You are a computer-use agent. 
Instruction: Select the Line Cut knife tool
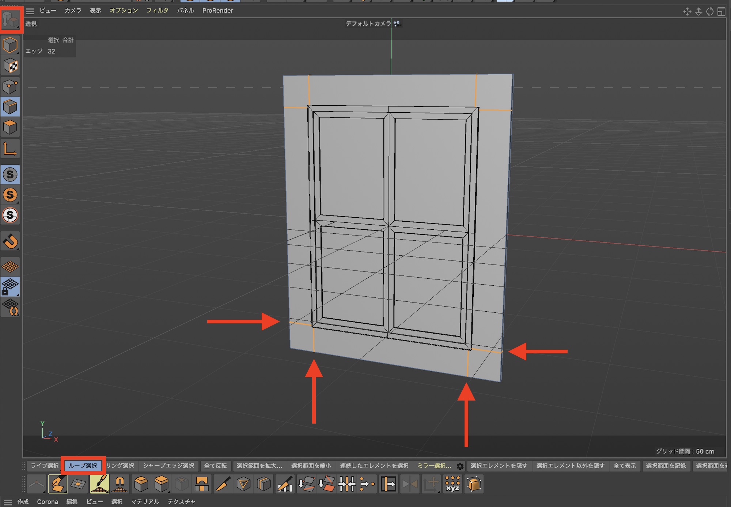[x=223, y=484]
